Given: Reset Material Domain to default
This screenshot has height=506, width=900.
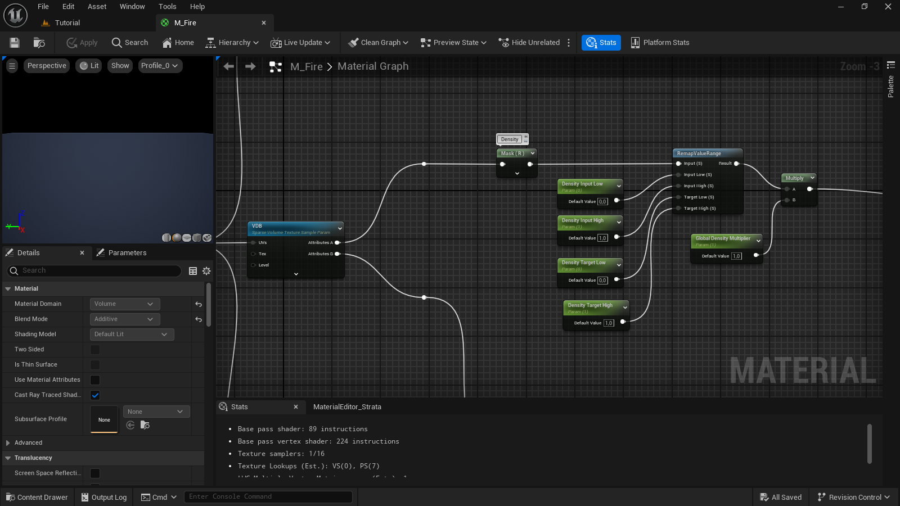Looking at the screenshot, I should tap(199, 304).
